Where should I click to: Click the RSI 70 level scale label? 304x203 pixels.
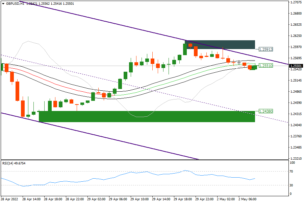tap(291, 172)
